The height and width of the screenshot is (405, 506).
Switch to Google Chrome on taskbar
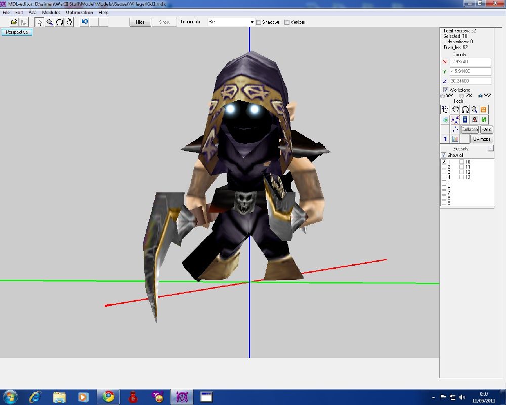[x=108, y=397]
